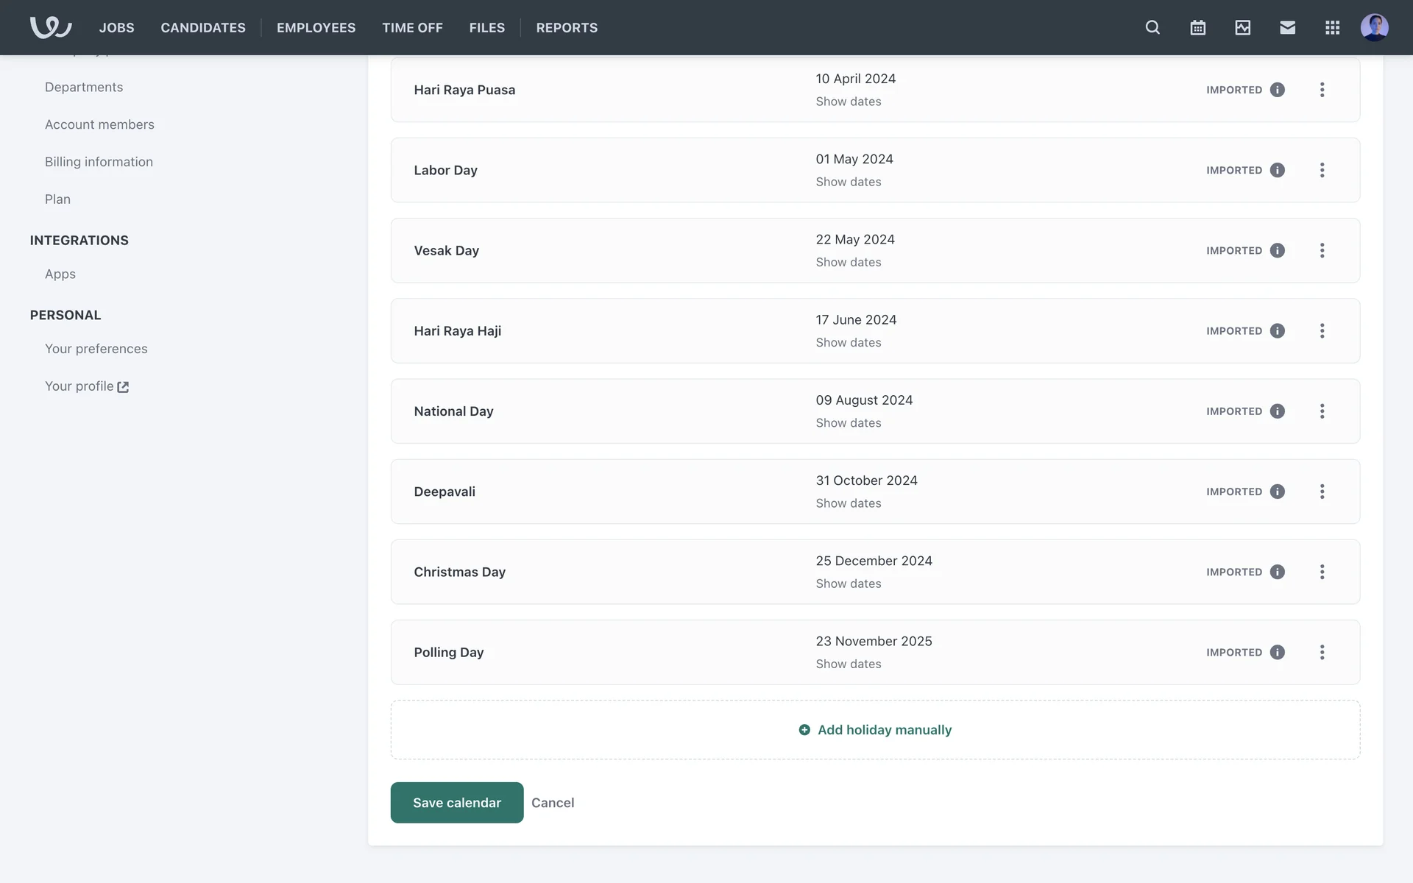The image size is (1413, 883).
Task: Open the search icon in top bar
Action: click(x=1152, y=27)
